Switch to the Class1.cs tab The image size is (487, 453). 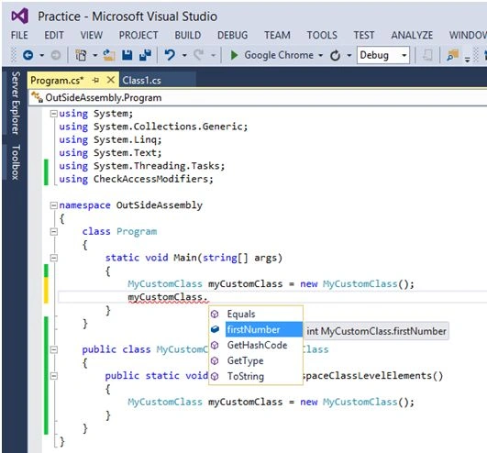pyautogui.click(x=141, y=81)
